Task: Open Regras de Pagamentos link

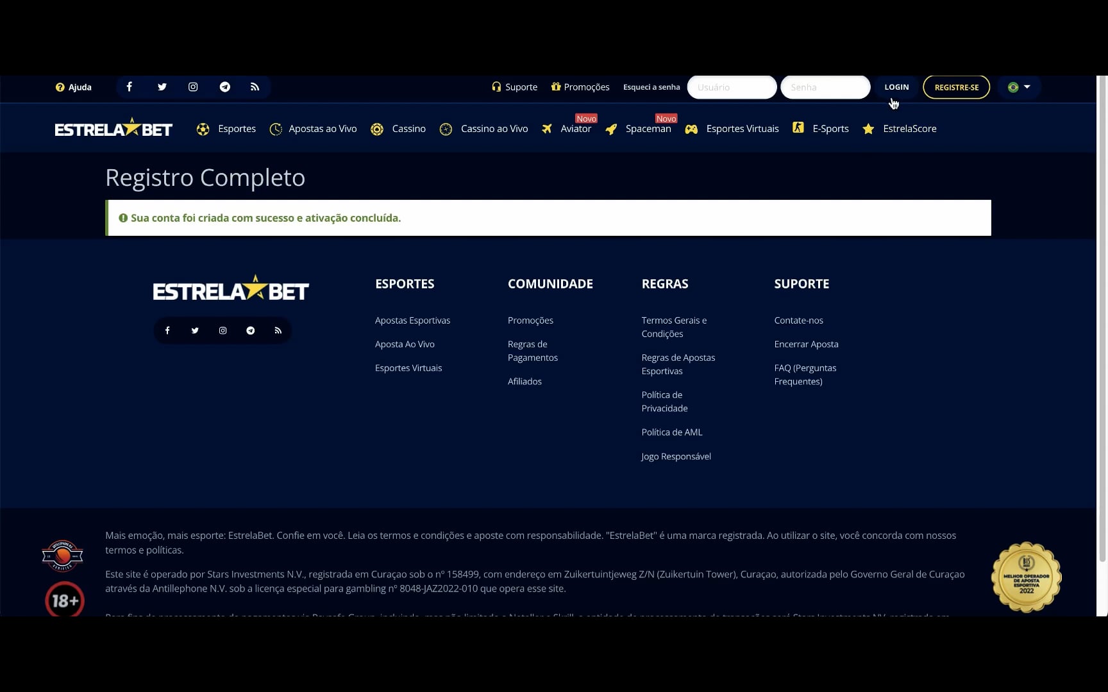Action: [x=532, y=351]
